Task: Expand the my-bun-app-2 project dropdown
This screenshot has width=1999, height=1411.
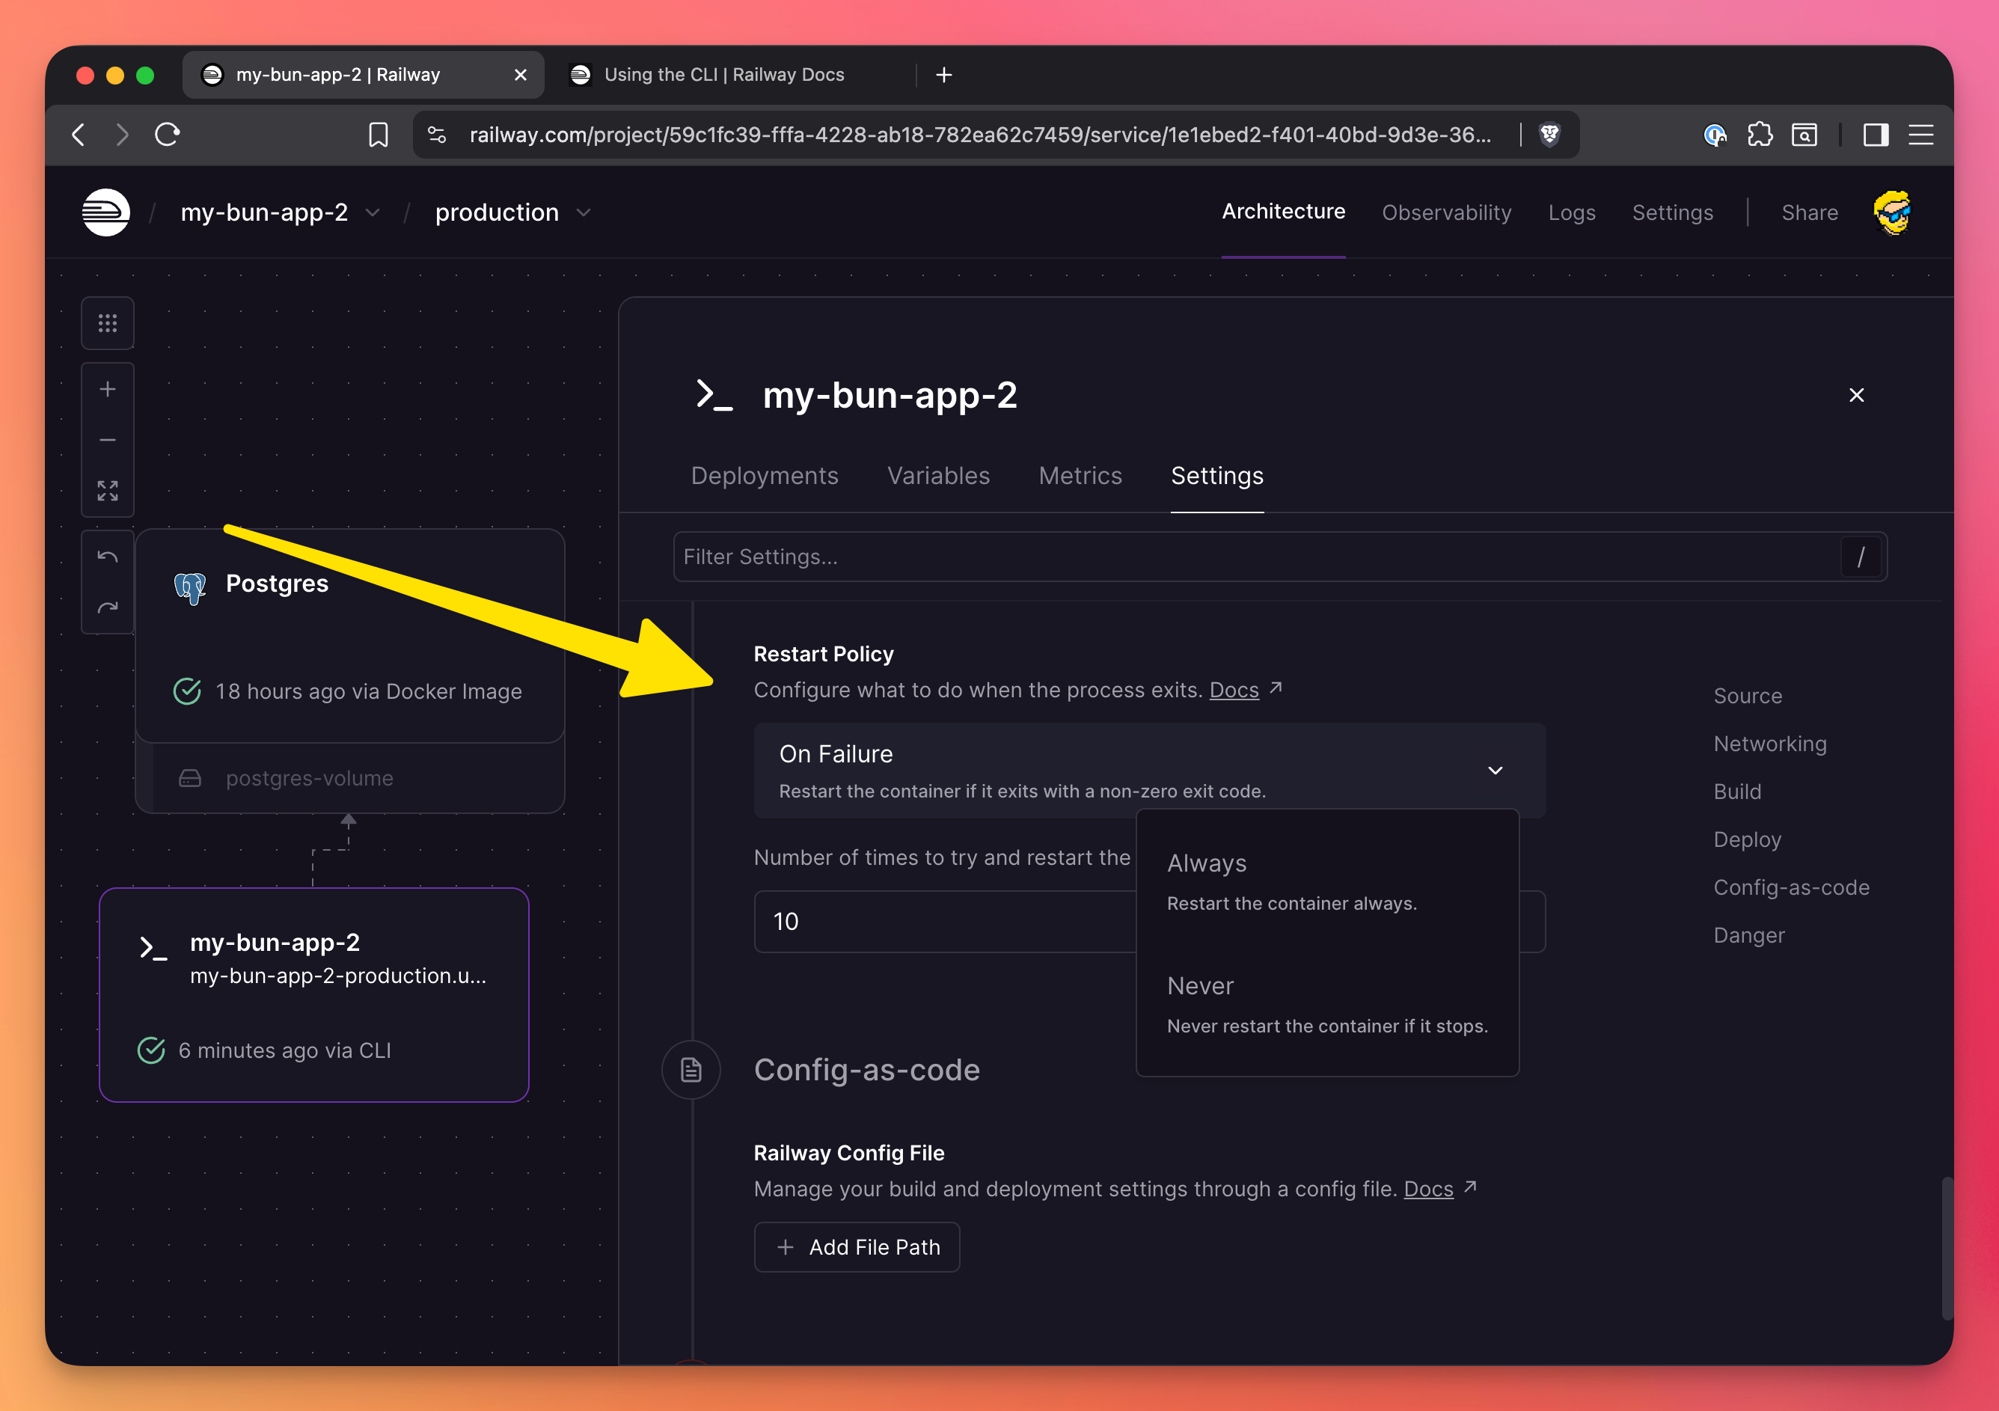Action: [372, 213]
